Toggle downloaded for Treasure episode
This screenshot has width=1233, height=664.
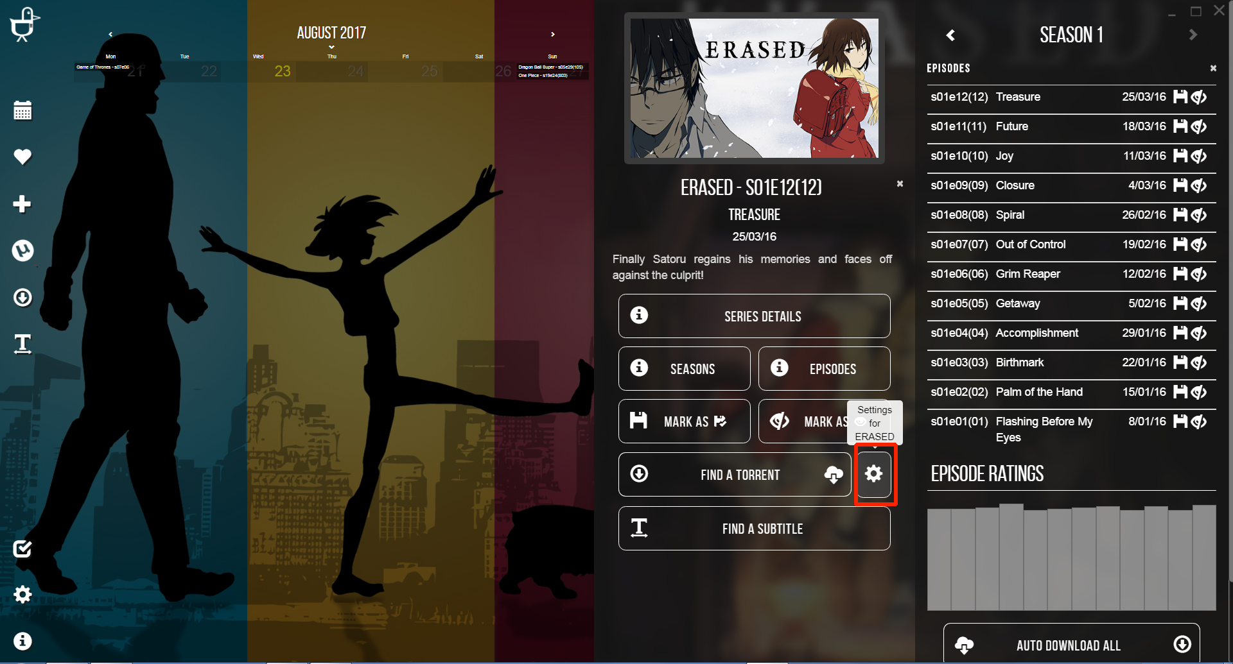[1180, 97]
